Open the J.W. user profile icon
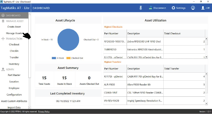Screen dimensions: 212x114 (203, 8)
